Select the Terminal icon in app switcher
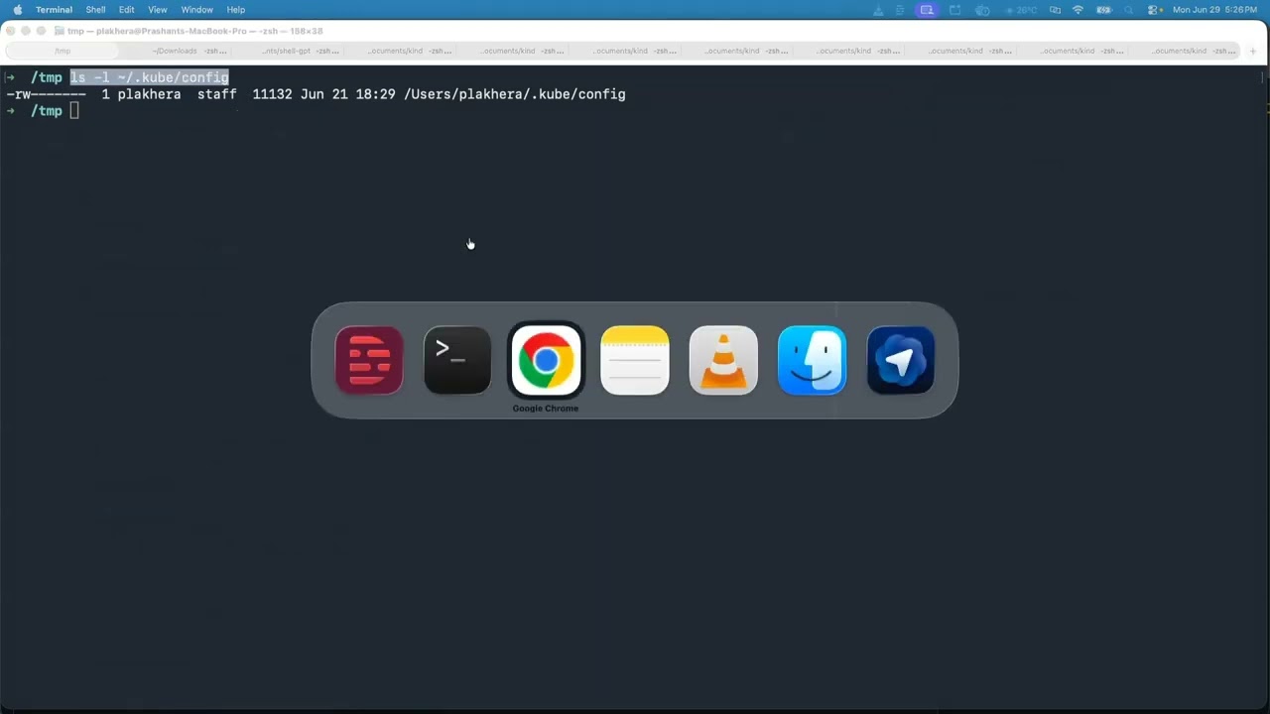Image resolution: width=1270 pixels, height=714 pixels. [x=457, y=360]
